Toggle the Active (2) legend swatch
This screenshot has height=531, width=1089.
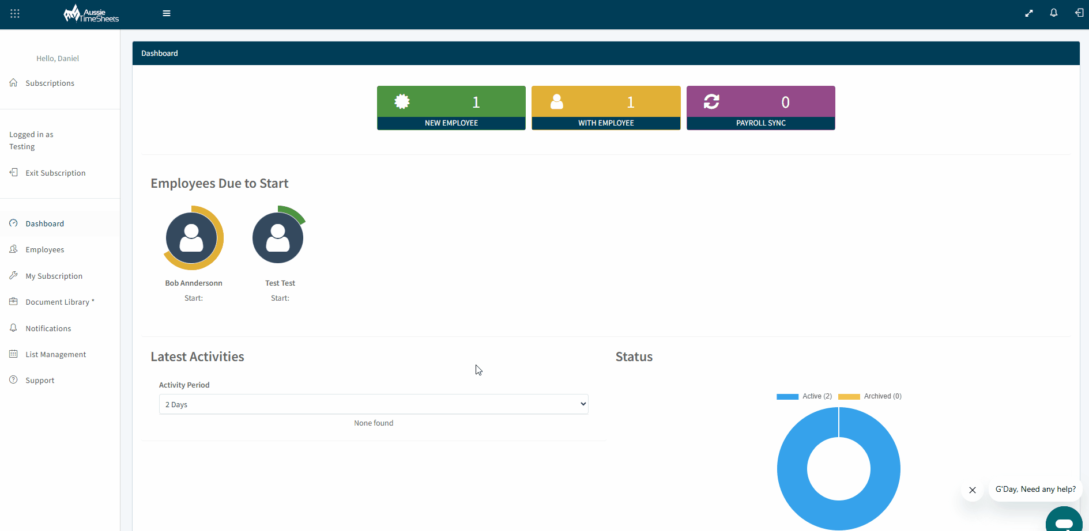coord(787,396)
